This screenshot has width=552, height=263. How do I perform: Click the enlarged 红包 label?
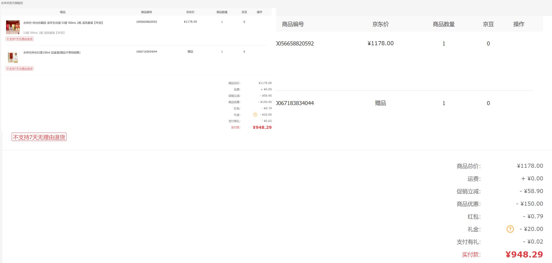pos(474,217)
